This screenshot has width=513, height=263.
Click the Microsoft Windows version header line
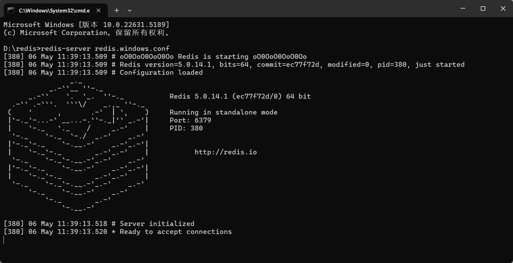coord(86,25)
